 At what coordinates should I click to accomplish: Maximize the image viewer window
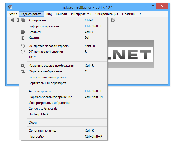153,6
